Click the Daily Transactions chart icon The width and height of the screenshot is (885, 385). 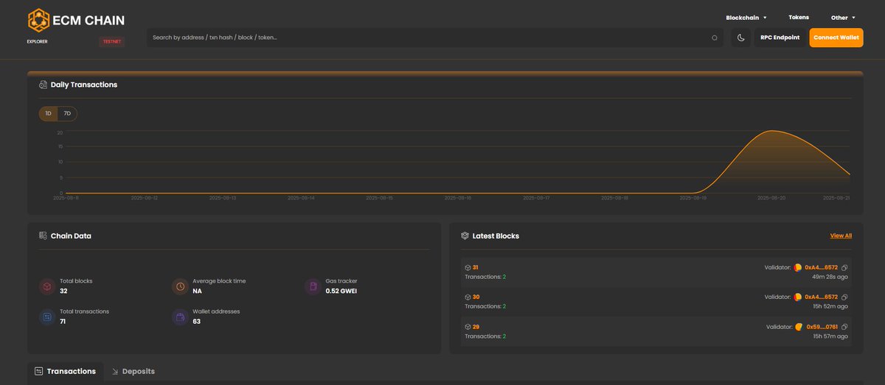43,85
